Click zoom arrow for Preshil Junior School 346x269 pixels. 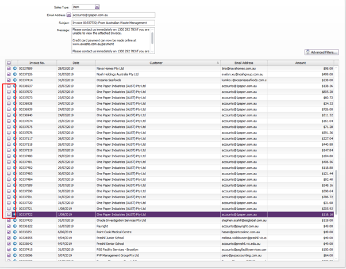point(15,238)
